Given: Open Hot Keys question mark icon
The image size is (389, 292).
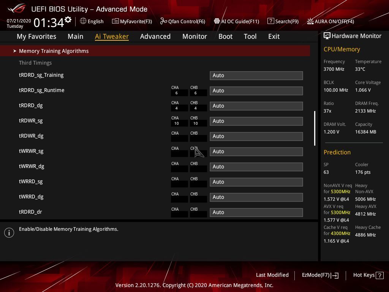Looking at the screenshot, I should [x=380, y=275].
